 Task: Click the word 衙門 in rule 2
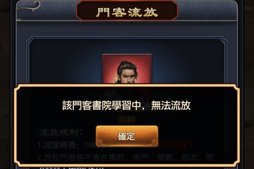141,158
